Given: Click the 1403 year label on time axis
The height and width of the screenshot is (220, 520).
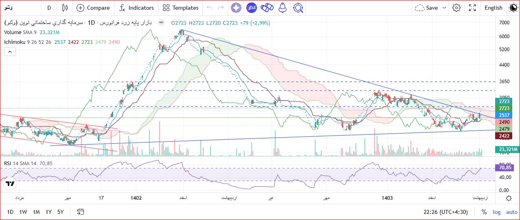Looking at the screenshot, I should [388, 198].
